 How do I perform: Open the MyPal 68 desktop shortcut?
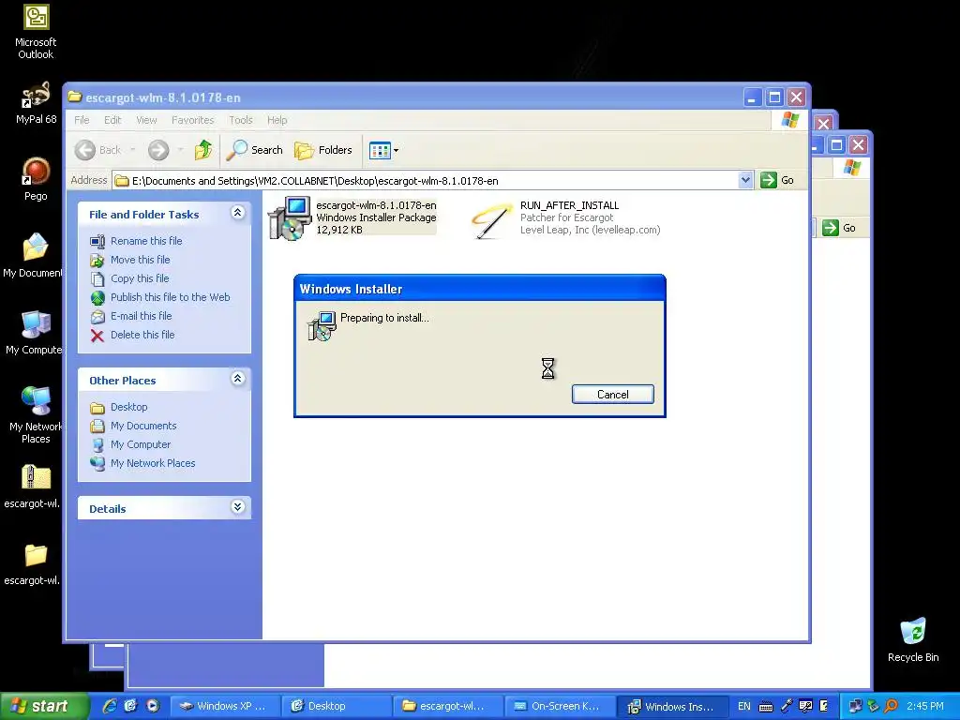(36, 103)
